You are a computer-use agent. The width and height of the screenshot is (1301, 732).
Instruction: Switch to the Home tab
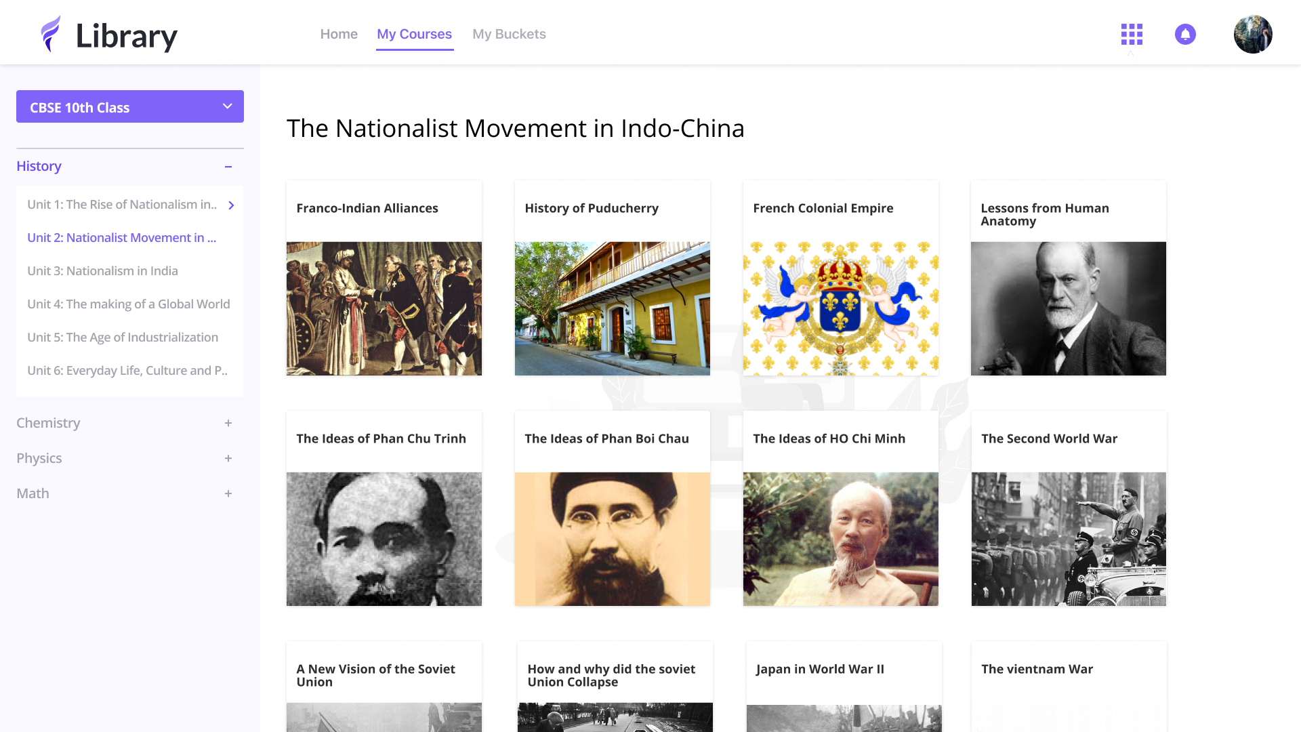click(x=339, y=34)
